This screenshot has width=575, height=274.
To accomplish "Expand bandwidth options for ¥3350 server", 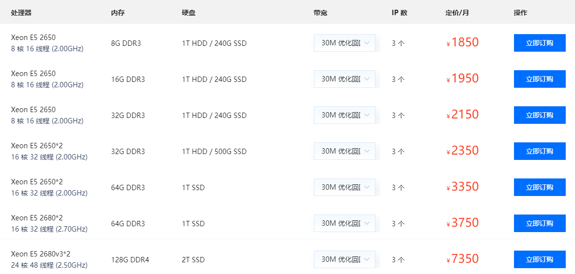I will [344, 187].
